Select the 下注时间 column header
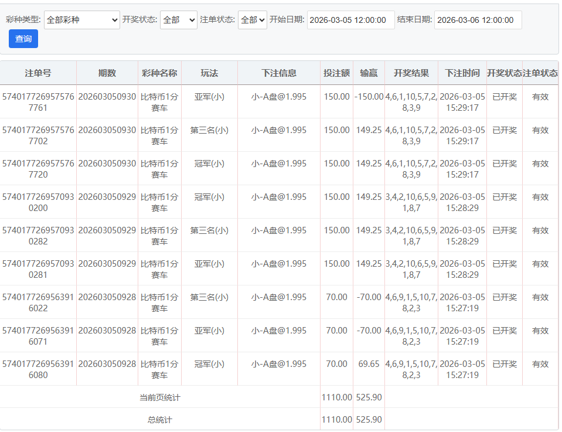The image size is (562, 432). [x=462, y=73]
